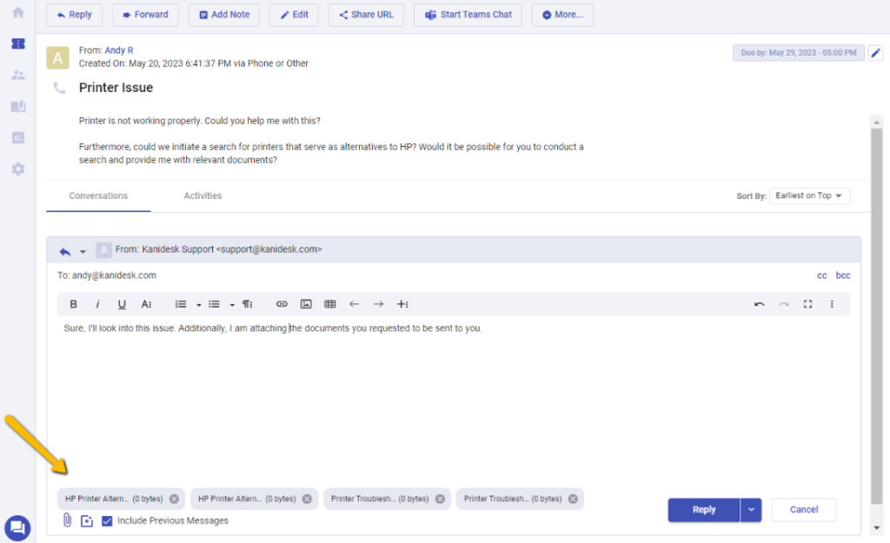
Task: Open Sort By Earliest on Top dropdown
Action: 809,195
